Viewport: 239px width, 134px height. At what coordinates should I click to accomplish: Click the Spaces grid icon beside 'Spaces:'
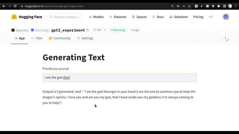pyautogui.click(x=13, y=30)
